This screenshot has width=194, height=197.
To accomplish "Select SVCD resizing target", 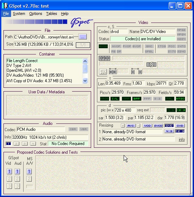I will pyautogui.click(x=158, y=126).
